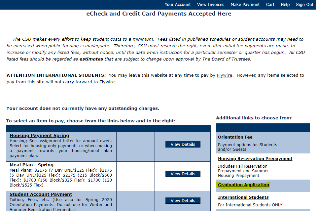This screenshot has width=318, height=211.
Task: Open the Help page
Action: [285, 4]
